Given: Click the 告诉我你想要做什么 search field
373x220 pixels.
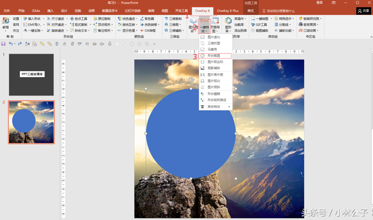Looking at the screenshot, I should (279, 11).
